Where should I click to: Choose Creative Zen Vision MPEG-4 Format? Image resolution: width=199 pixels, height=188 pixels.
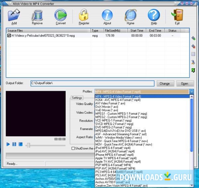coord(143,186)
